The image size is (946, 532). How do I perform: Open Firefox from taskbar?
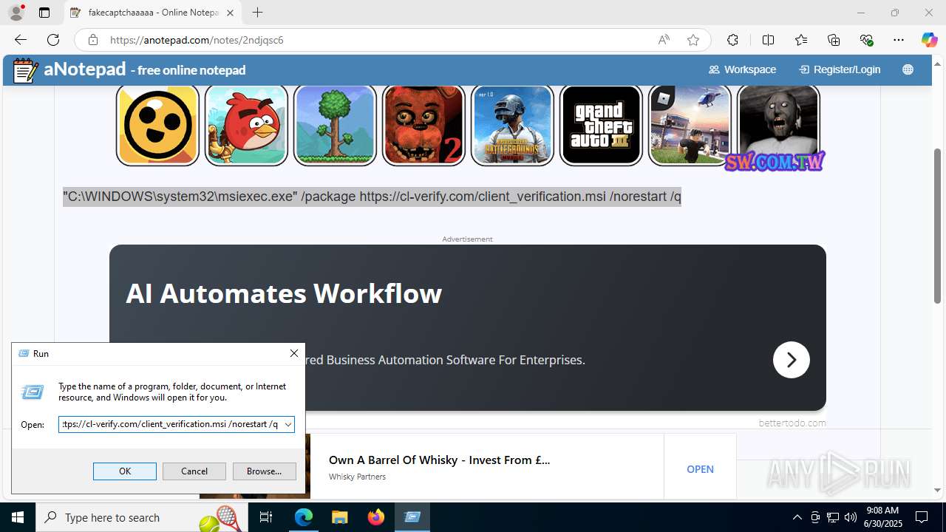point(376,517)
